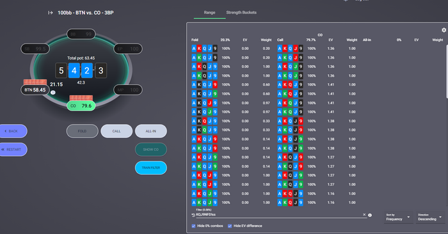The width and height of the screenshot is (448, 234).
Task: Click the FOLD action button
Action: (83, 131)
